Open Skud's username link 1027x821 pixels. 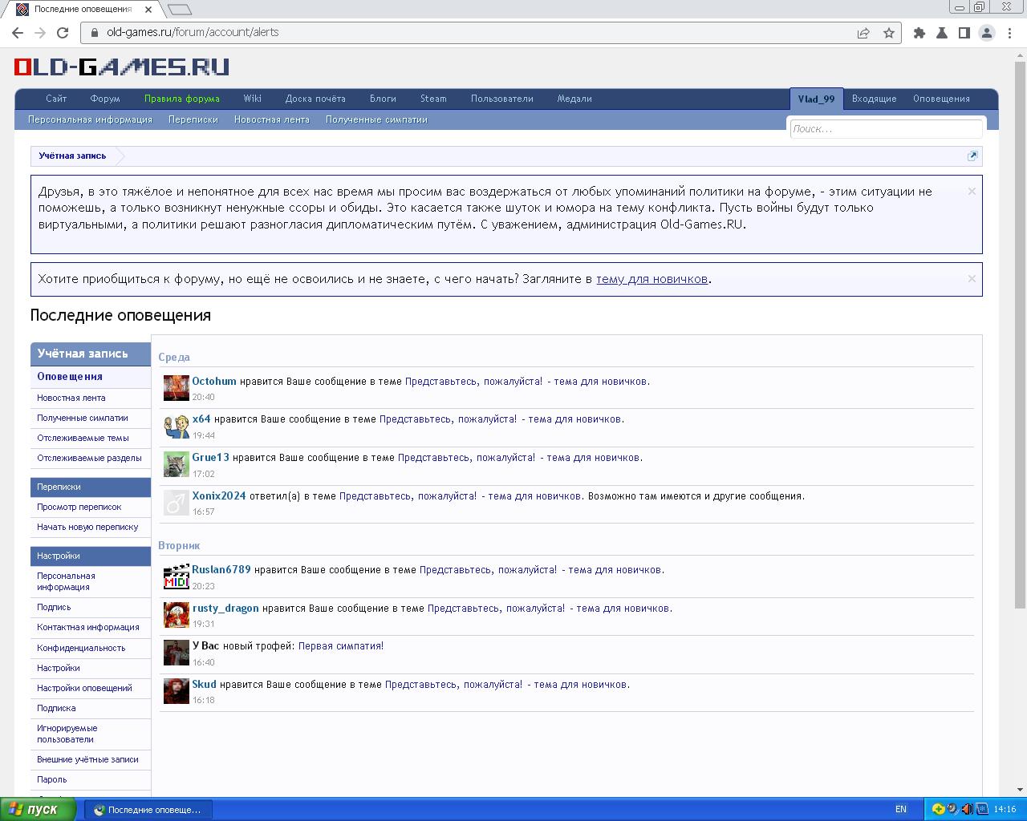tap(204, 684)
